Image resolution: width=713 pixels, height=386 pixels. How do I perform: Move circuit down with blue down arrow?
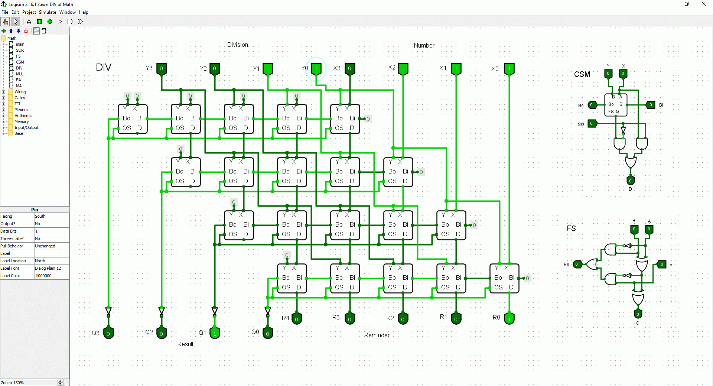(x=19, y=31)
